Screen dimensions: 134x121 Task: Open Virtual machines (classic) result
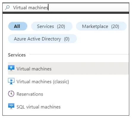pyautogui.click(x=68, y=82)
